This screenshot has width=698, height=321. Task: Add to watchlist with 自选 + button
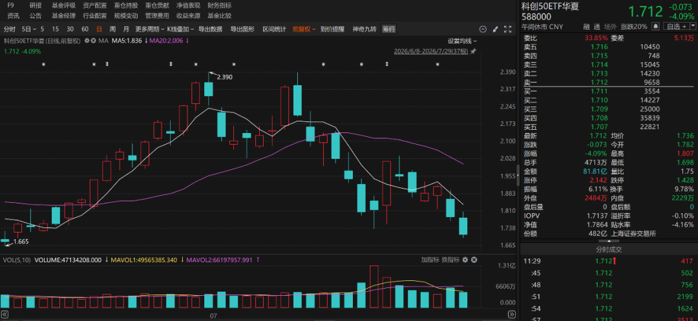(675, 26)
